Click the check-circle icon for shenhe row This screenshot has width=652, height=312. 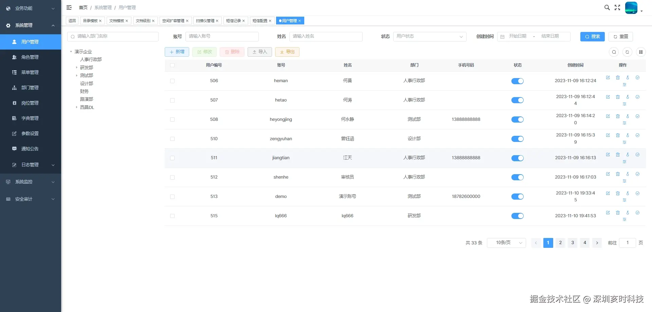point(637,174)
